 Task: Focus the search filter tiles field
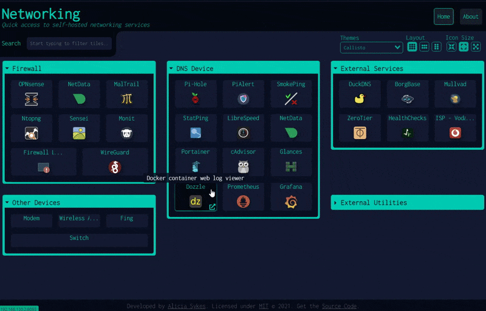coord(69,43)
